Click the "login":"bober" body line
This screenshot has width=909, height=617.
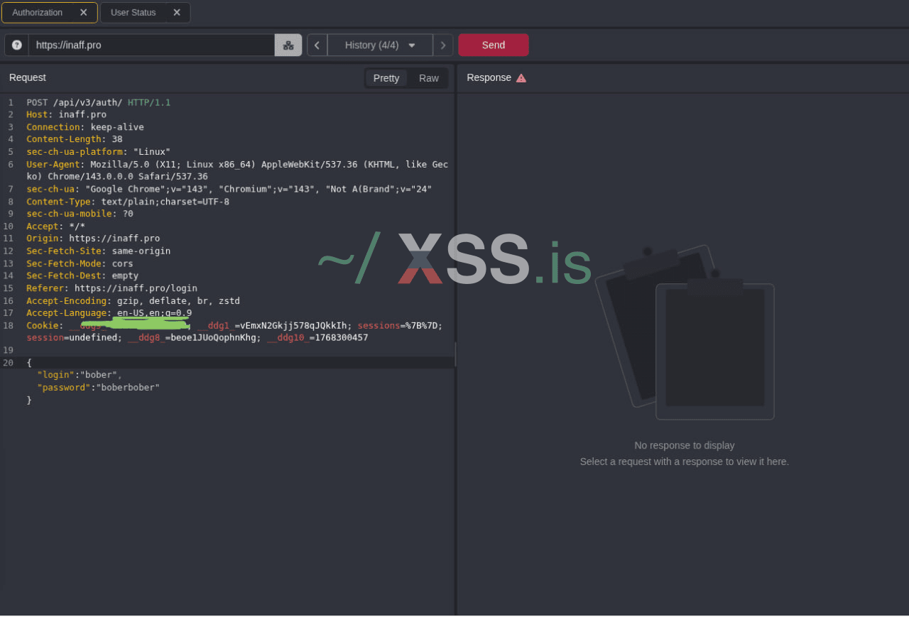point(80,375)
